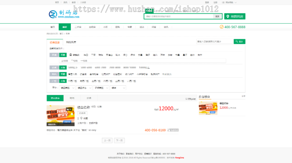Go to 首页 in the main navigation bar
The image size is (292, 163).
[53, 27]
